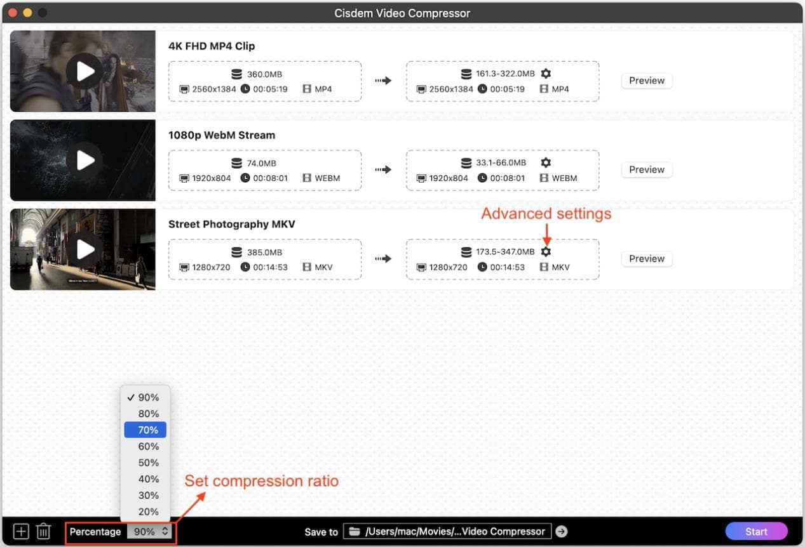The width and height of the screenshot is (805, 547).
Task: Open Advanced settings gear for 1080p WebM Stream
Action: tap(545, 162)
